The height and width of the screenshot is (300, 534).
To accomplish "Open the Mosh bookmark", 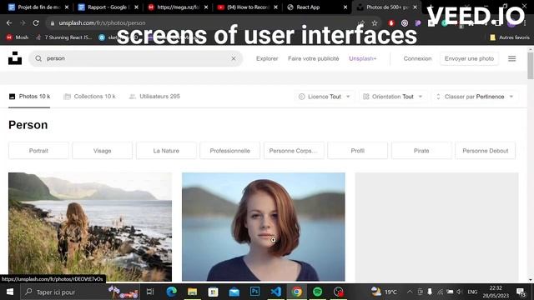I will 18,37.
